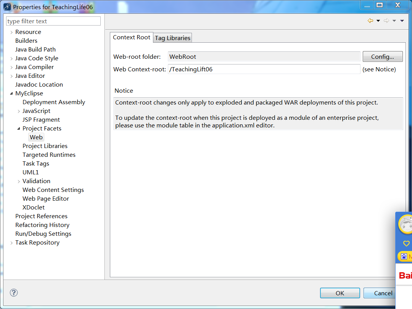Confirm with the OK button
Viewport: 412px width, 309px height.
(x=340, y=293)
